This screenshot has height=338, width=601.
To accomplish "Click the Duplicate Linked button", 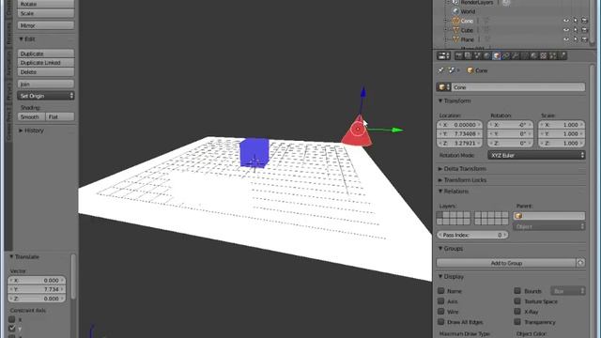I will click(46, 63).
